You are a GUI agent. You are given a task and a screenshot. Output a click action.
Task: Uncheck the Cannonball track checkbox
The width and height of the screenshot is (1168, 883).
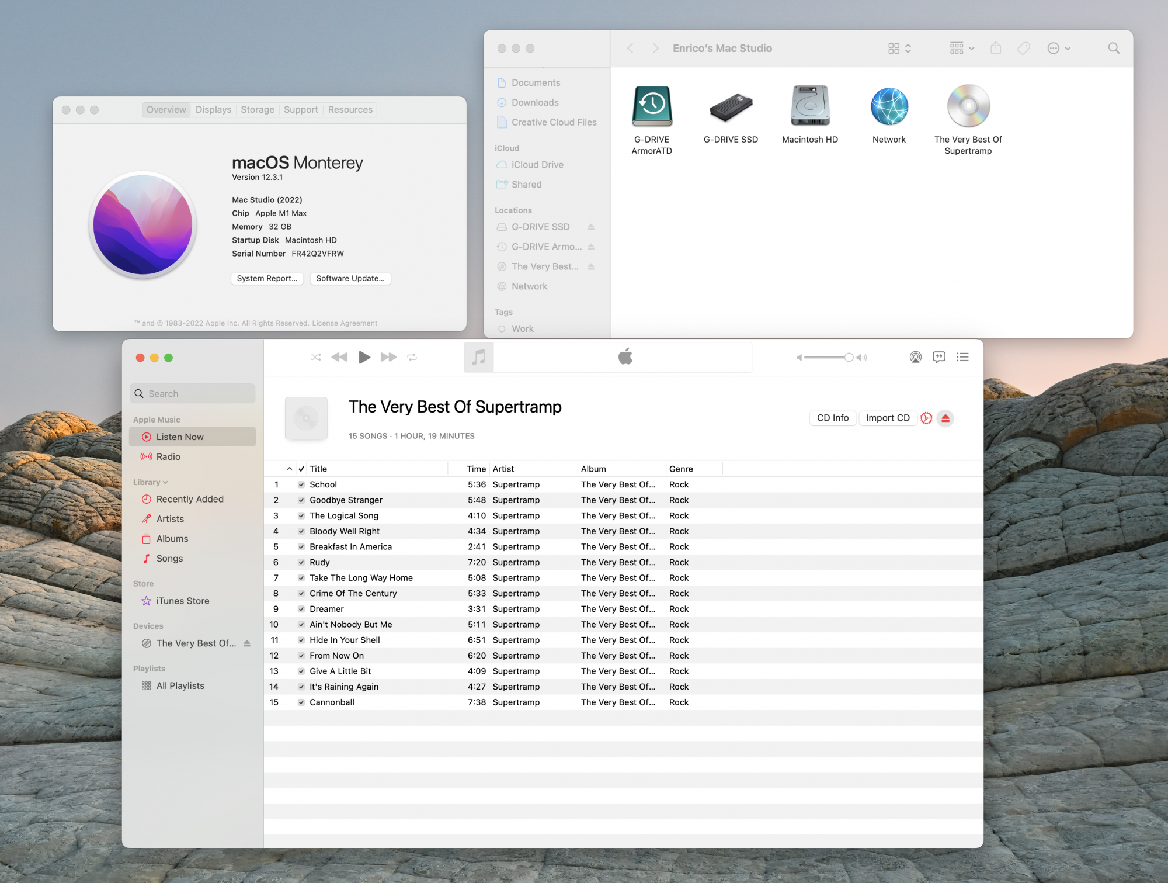tap(301, 702)
